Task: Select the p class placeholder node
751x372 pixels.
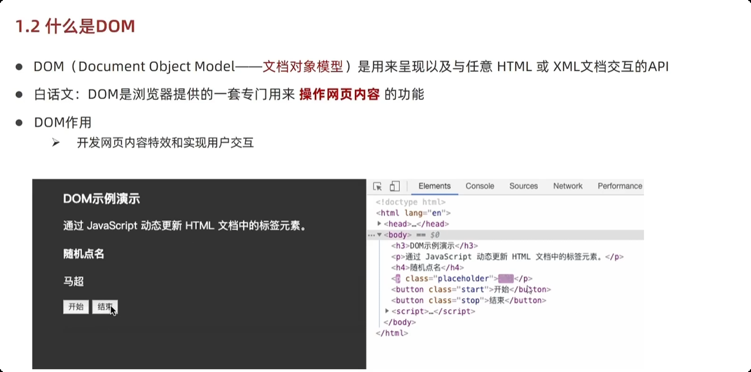Action: click(x=462, y=279)
